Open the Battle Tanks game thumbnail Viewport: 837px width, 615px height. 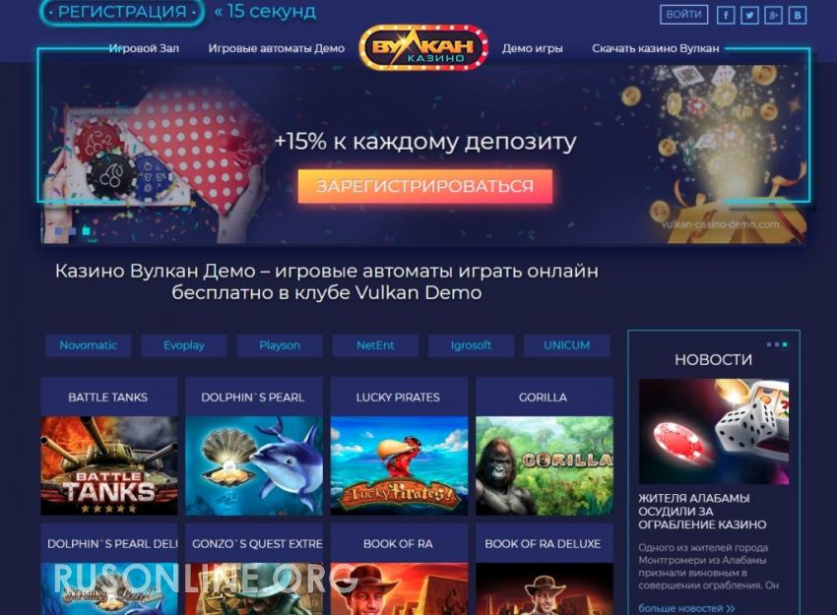click(x=109, y=465)
